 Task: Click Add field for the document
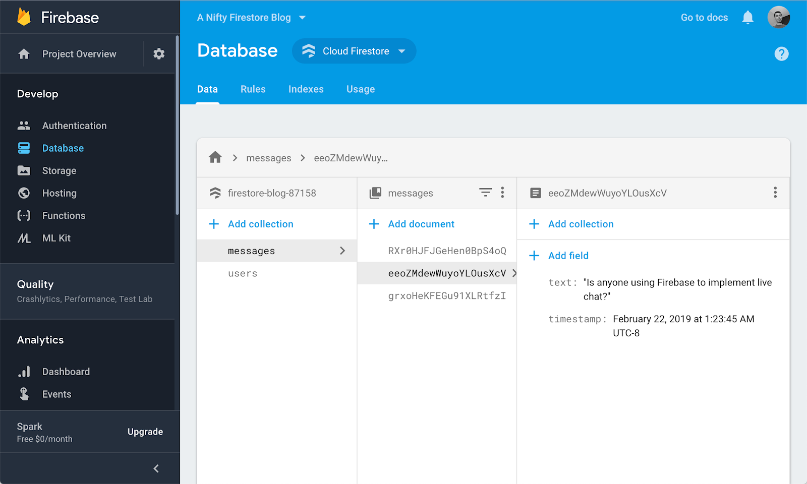click(559, 256)
